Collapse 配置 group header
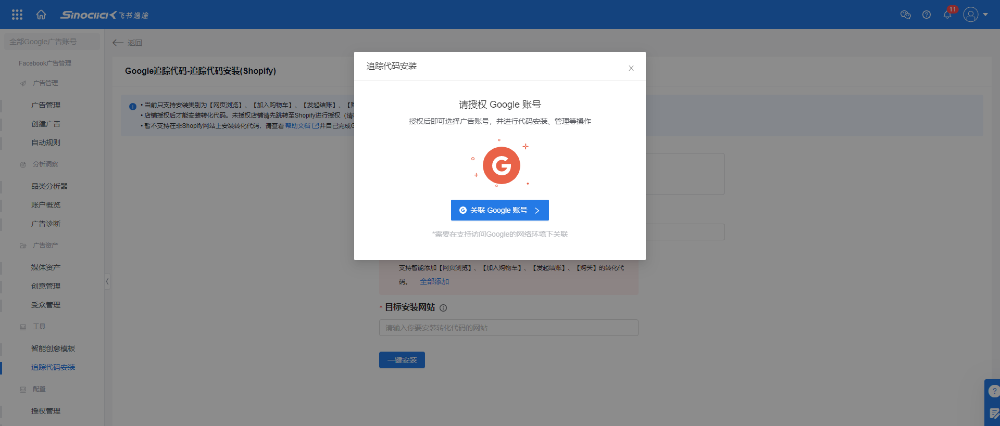Image resolution: width=1000 pixels, height=426 pixels. (39, 389)
